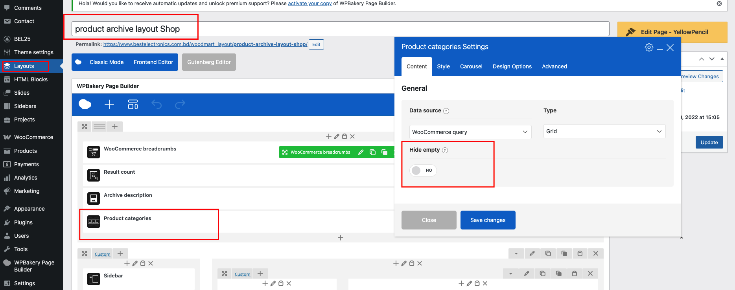Collapse the Publish box panel

tap(722, 59)
